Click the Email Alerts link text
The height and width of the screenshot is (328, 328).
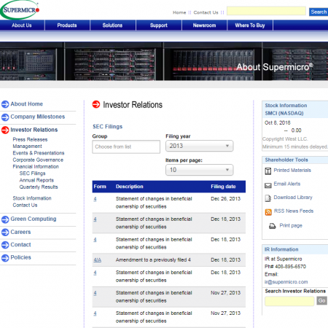(287, 184)
